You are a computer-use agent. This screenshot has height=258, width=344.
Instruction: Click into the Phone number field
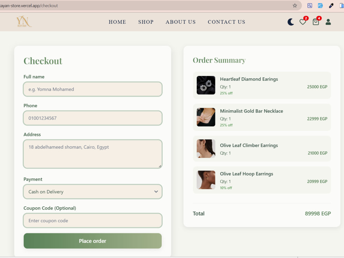(x=93, y=118)
